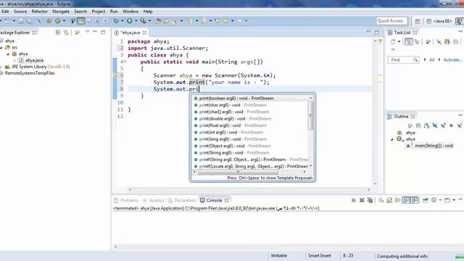Click the New Java Class icon (green C)
This screenshot has height=261, width=464.
(58, 21)
